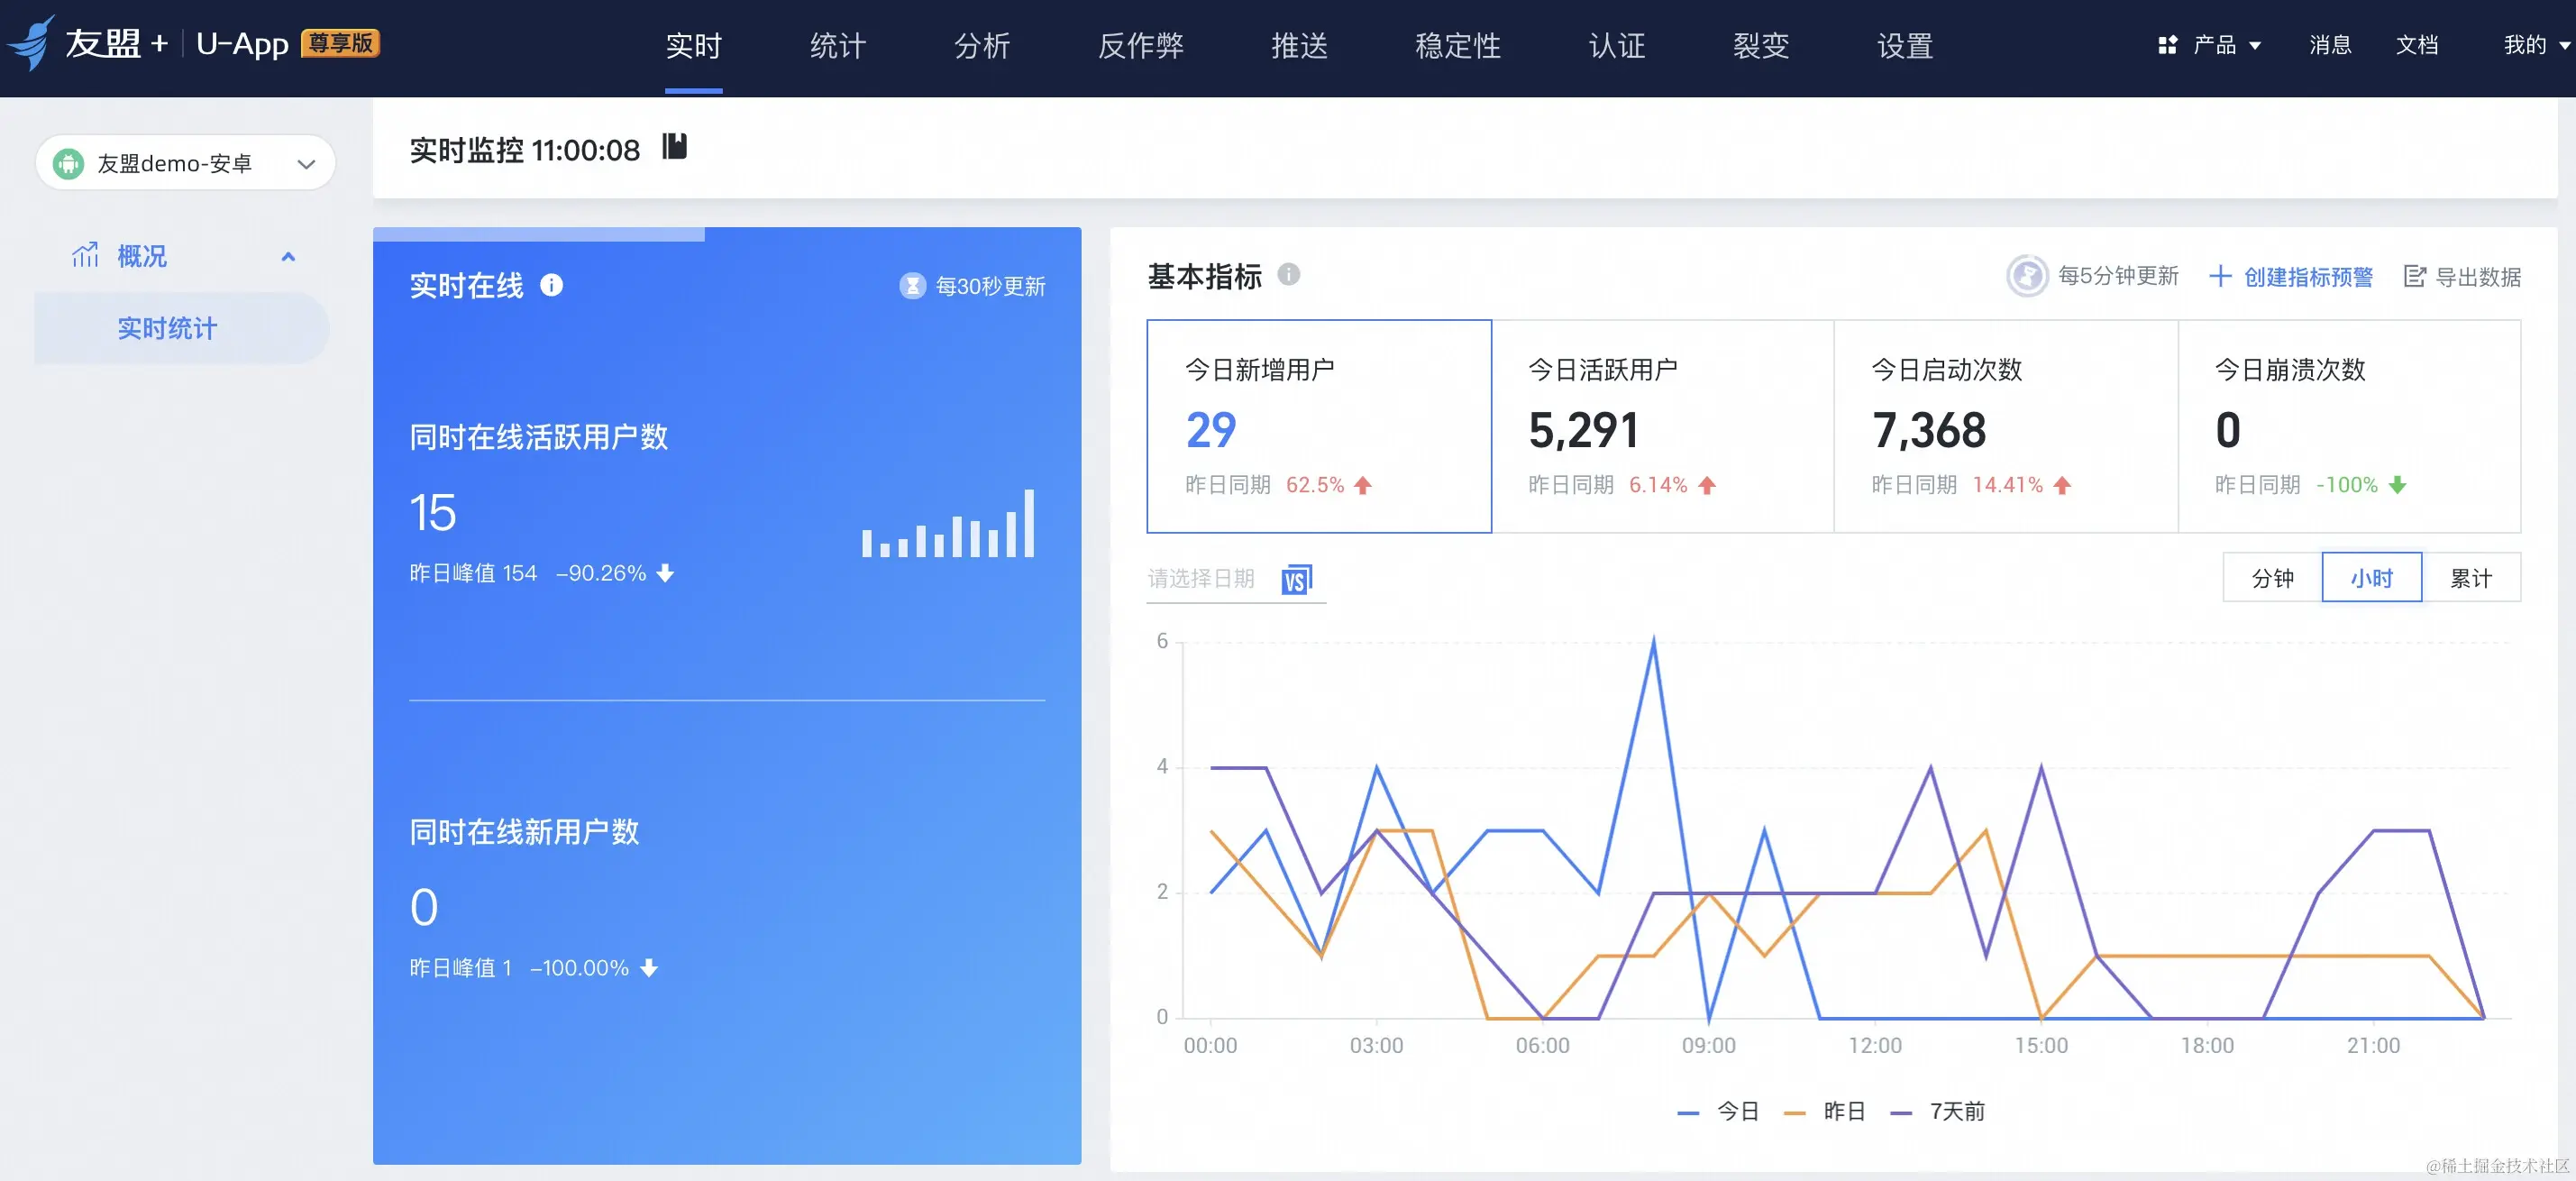Click the book icon beside 实时监控 title
This screenshot has width=2576, height=1181.
[675, 147]
